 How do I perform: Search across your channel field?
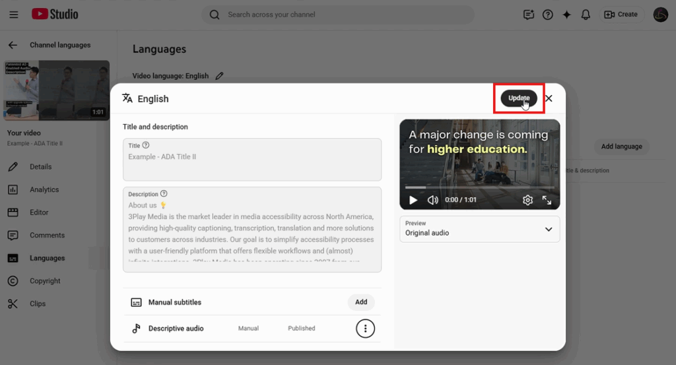[337, 15]
